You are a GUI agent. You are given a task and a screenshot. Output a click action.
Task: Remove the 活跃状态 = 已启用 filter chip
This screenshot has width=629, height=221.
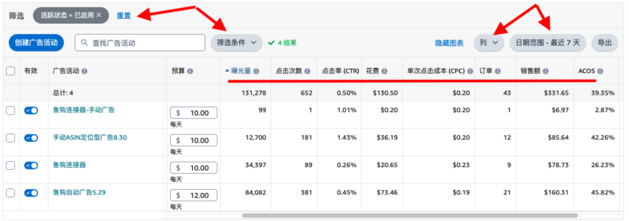point(99,15)
